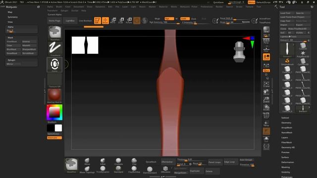
Task: Click the Frame button in right shelf
Action: [266, 85]
